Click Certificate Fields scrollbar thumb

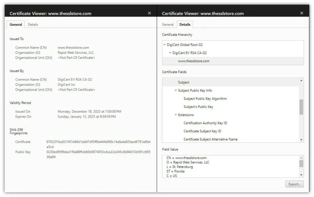tap(301, 107)
